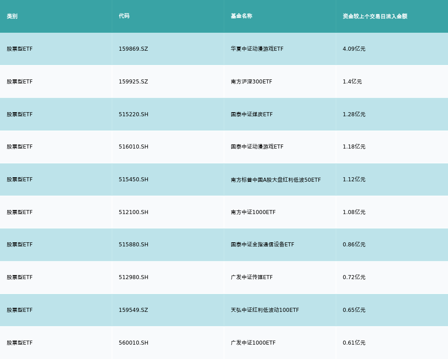This screenshot has height=359, width=448.
Task: Click fund name 天弘中证红利低波动100ETF
Action: pos(265,310)
